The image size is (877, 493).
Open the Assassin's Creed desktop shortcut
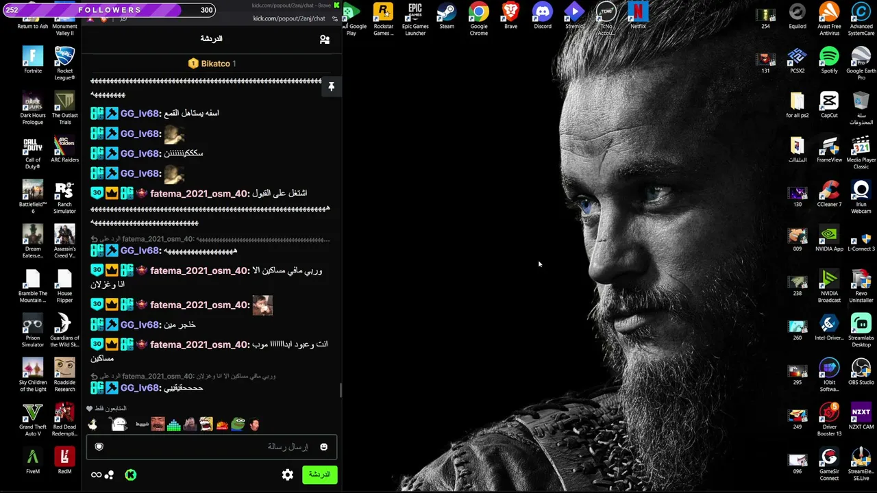64,241
